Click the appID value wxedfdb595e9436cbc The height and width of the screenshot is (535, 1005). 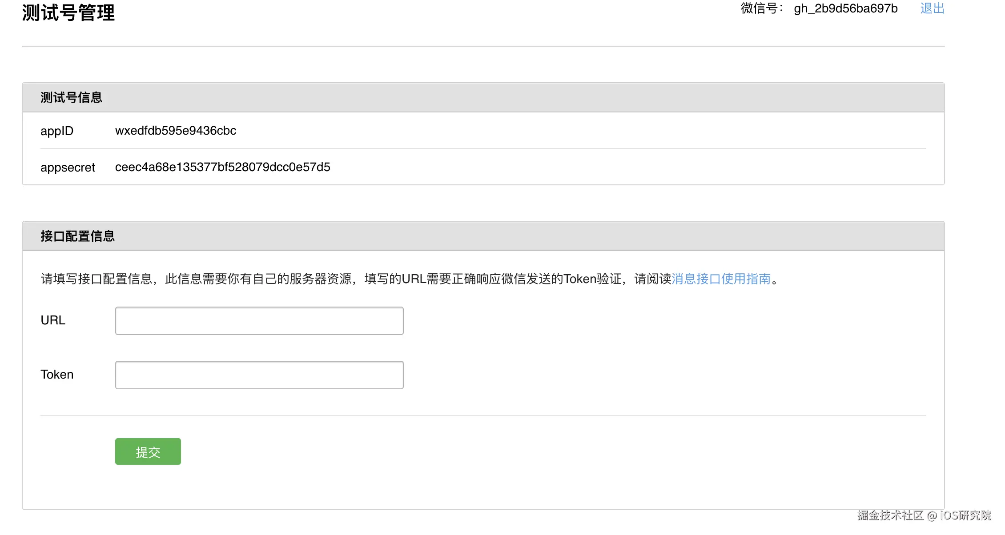tap(176, 131)
